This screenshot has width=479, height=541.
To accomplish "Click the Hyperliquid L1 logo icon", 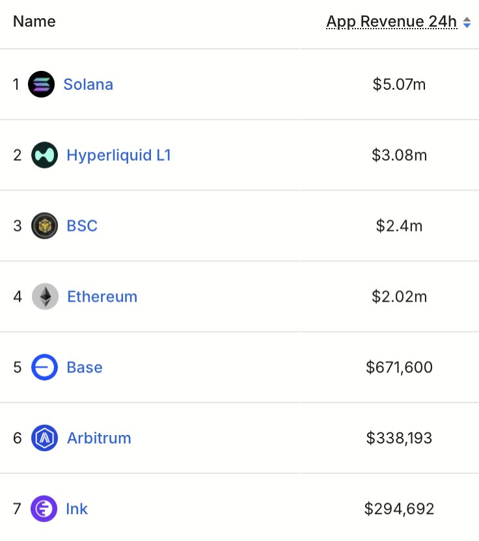I will click(44, 155).
